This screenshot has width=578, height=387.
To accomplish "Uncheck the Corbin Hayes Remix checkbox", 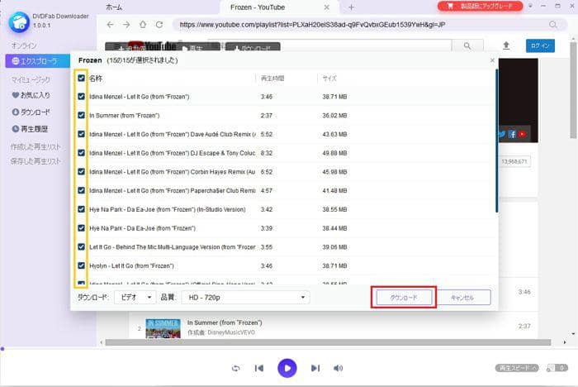I will (82, 172).
